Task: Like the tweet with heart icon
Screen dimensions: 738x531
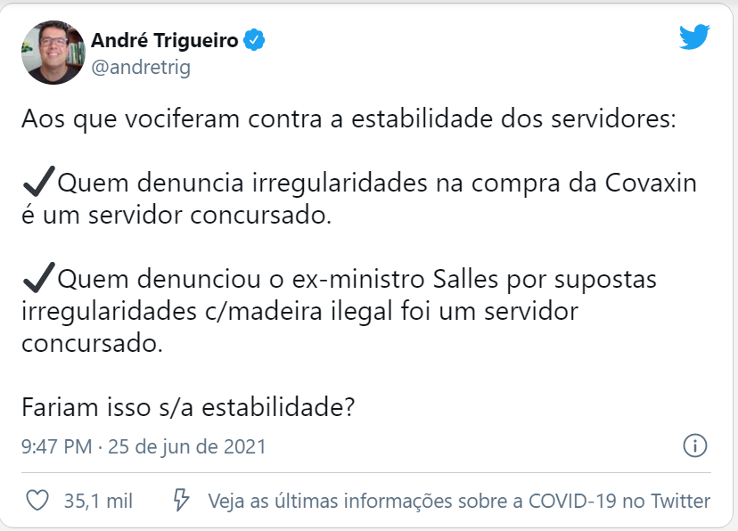Action: tap(37, 501)
